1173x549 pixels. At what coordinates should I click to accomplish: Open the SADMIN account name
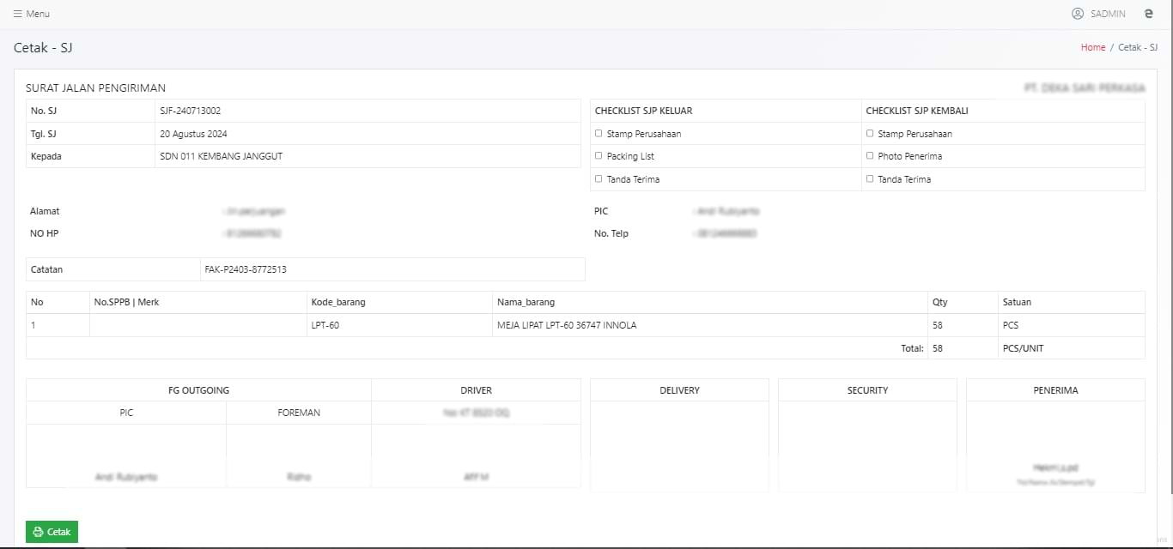(1108, 14)
